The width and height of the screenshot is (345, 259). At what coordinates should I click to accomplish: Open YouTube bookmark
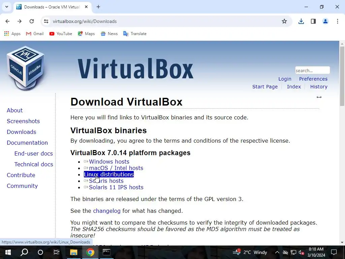click(x=61, y=34)
